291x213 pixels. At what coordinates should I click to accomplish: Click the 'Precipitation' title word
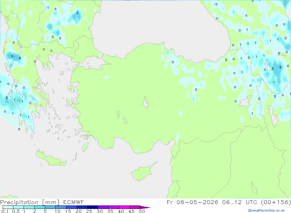point(19,202)
